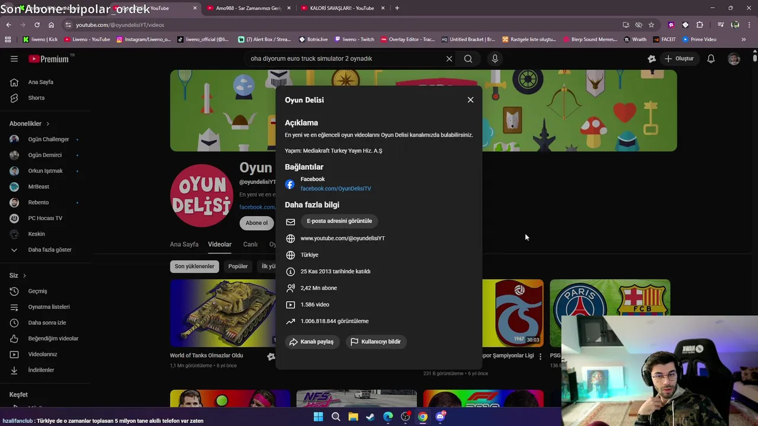Open the options menu for Şampiyonlar Ligi video

[x=540, y=357]
